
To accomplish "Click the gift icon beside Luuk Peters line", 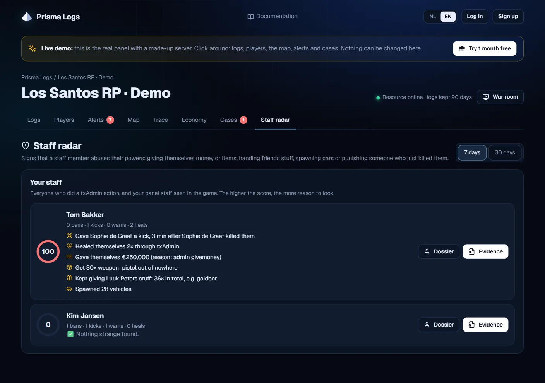I will tap(69, 278).
